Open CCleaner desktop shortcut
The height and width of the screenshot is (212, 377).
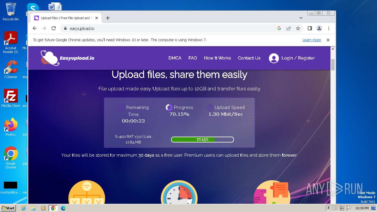11,69
